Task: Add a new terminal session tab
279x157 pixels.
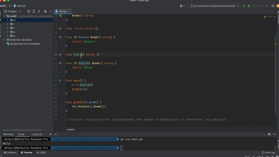Action: tap(51, 134)
